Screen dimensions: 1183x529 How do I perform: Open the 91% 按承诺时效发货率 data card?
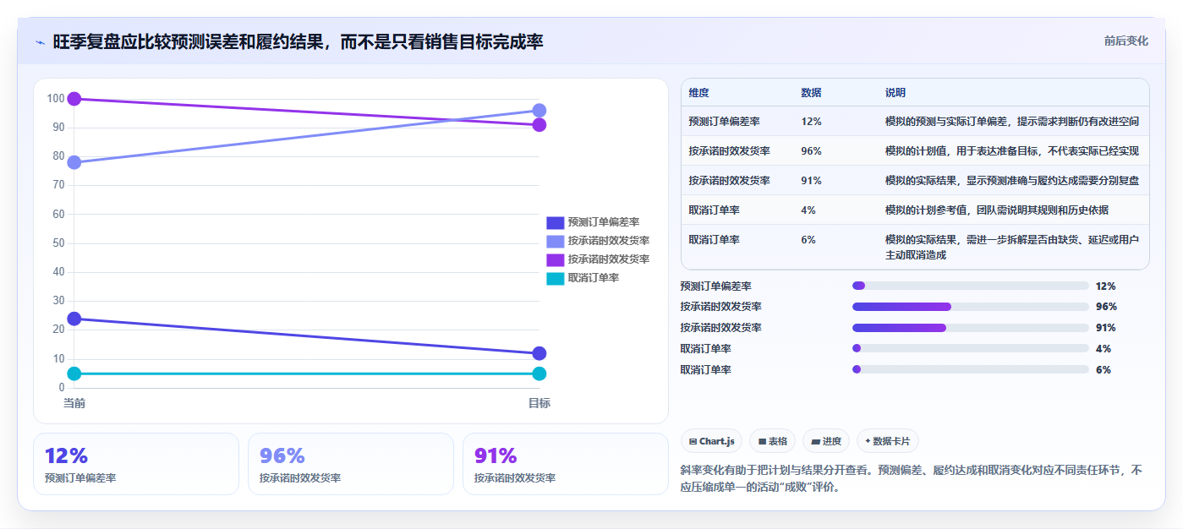click(566, 464)
